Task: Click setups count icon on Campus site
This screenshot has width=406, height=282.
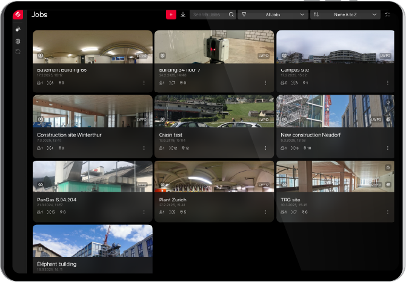Action: [x=284, y=83]
